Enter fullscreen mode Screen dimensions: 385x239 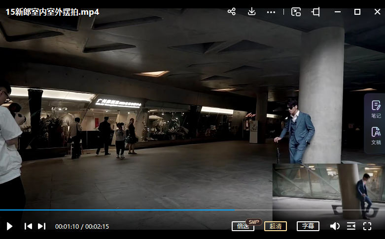367,226
